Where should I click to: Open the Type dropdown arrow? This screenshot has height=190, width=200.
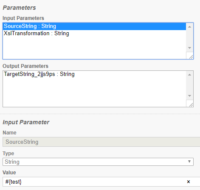coord(189,162)
